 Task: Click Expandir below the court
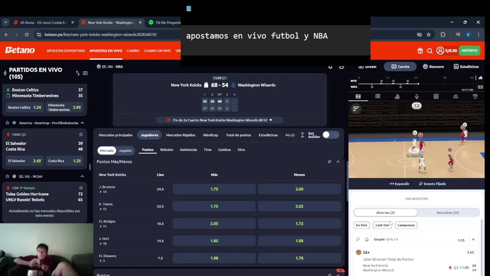[x=399, y=184]
